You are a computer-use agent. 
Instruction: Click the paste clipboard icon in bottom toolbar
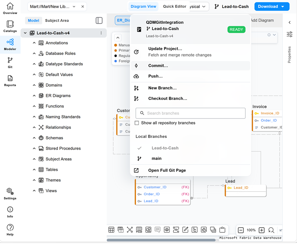[222, 230]
